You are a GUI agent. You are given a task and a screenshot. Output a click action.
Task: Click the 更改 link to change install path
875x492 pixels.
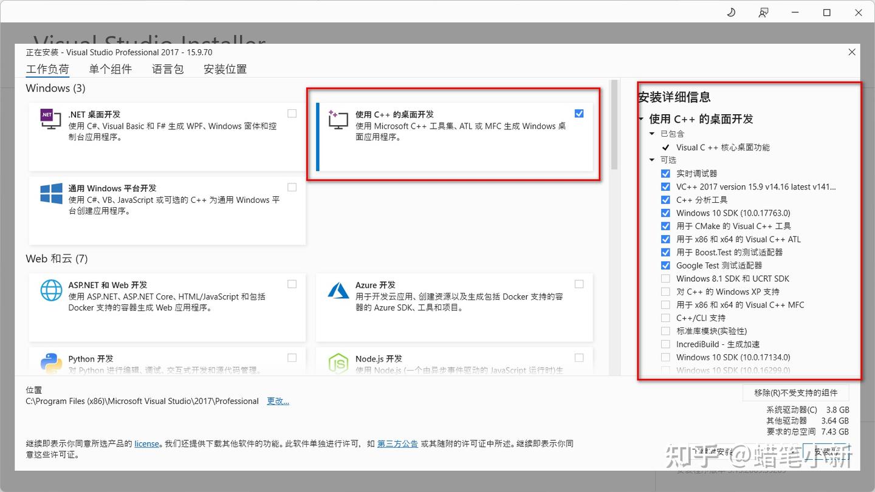coord(278,401)
